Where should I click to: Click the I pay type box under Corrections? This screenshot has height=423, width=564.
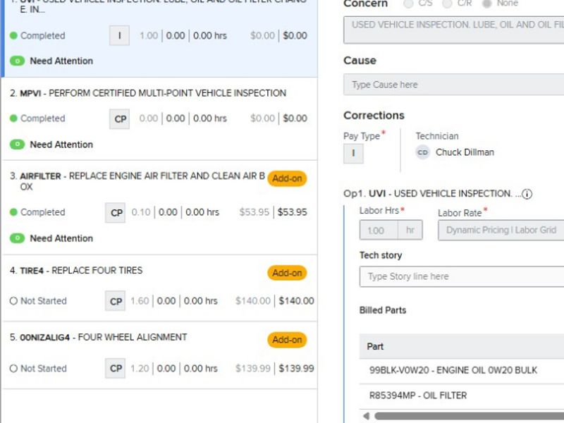click(x=353, y=153)
